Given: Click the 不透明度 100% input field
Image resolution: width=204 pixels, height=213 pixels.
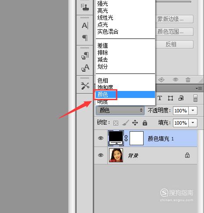Looking at the screenshot, I should pyautogui.click(x=181, y=111).
